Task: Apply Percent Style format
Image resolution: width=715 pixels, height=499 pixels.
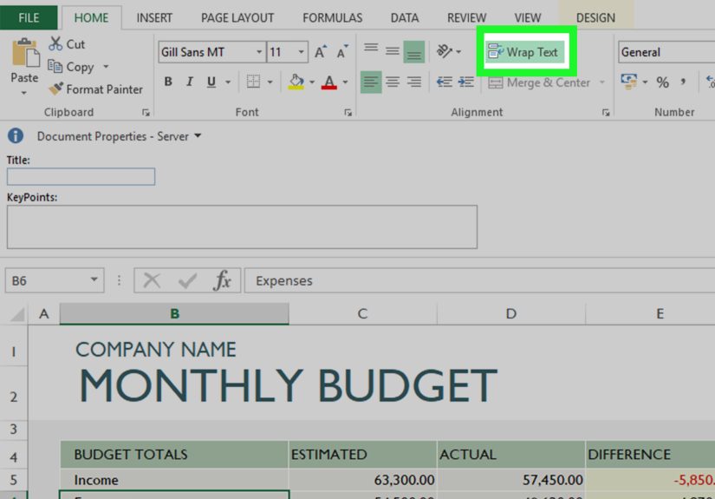Action: click(662, 82)
